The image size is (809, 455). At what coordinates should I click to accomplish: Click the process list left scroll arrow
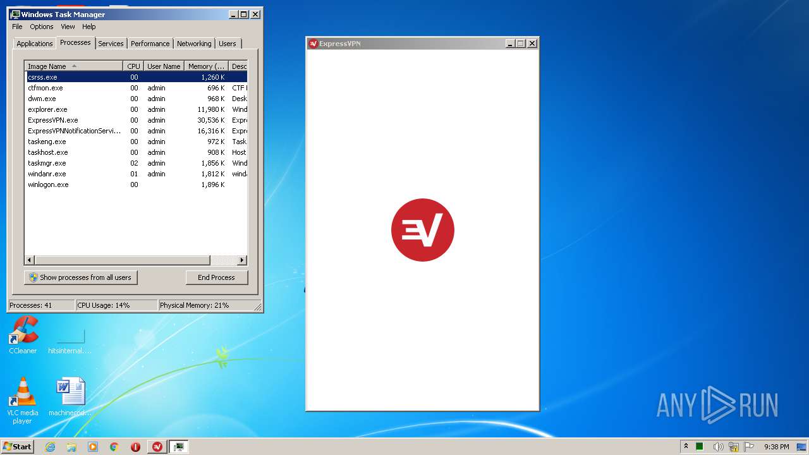pos(30,260)
